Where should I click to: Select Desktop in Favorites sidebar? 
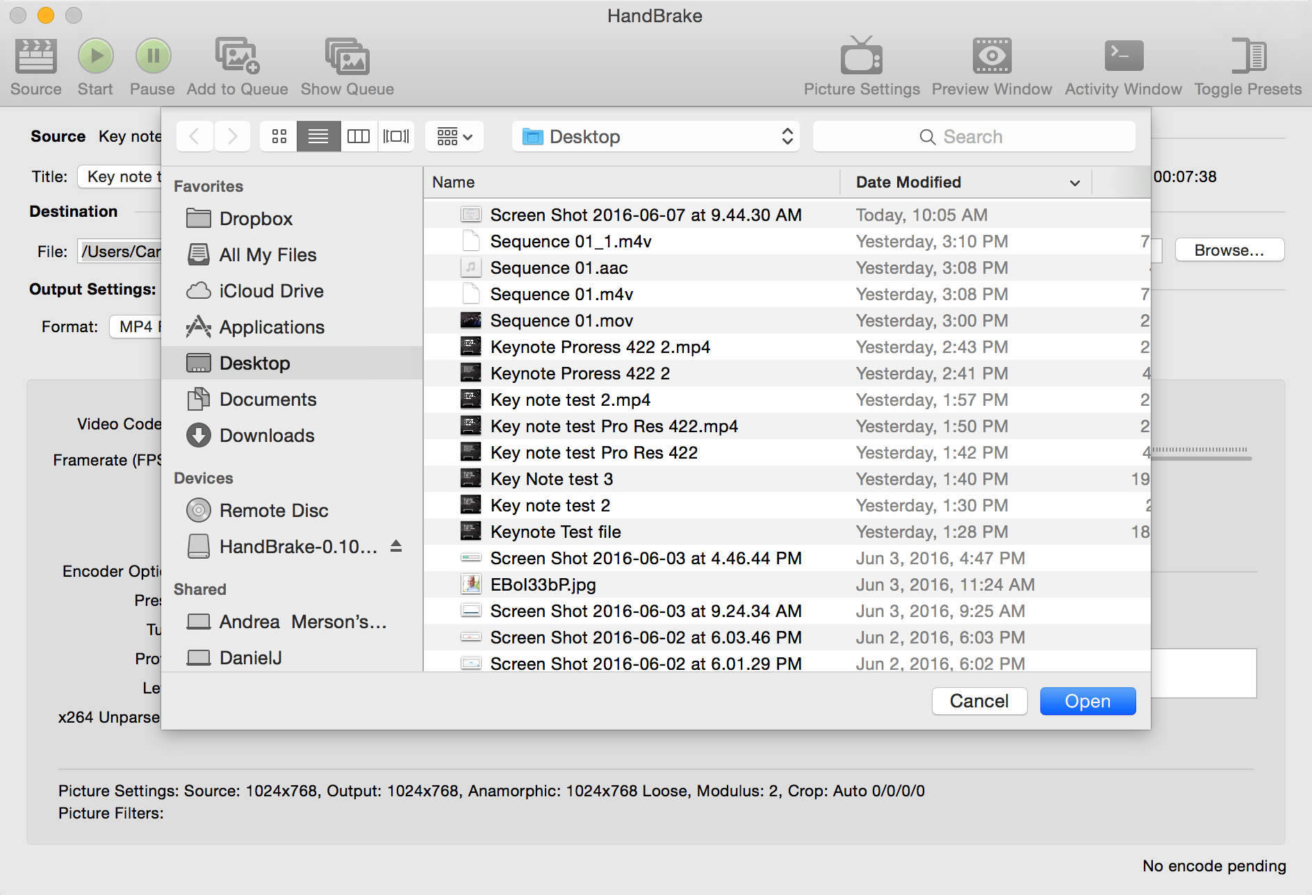tap(292, 363)
